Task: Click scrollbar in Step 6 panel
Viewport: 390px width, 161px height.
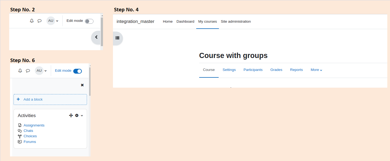Action: [x=90, y=82]
